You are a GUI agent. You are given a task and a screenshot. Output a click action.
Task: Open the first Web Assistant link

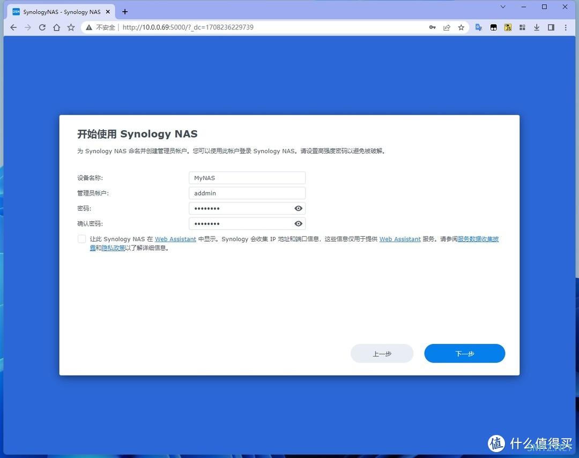(x=175, y=239)
